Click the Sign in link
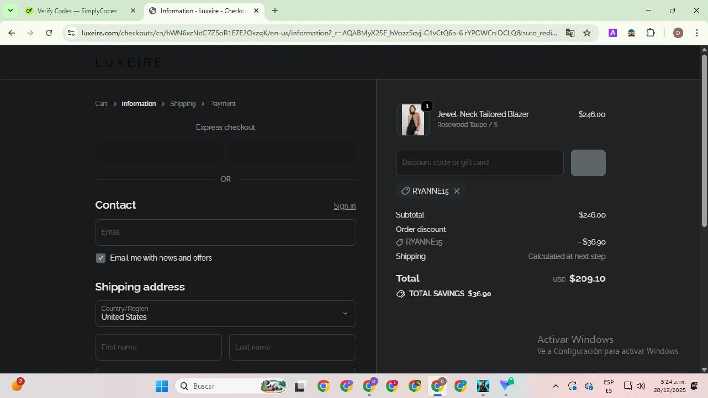 (x=345, y=206)
